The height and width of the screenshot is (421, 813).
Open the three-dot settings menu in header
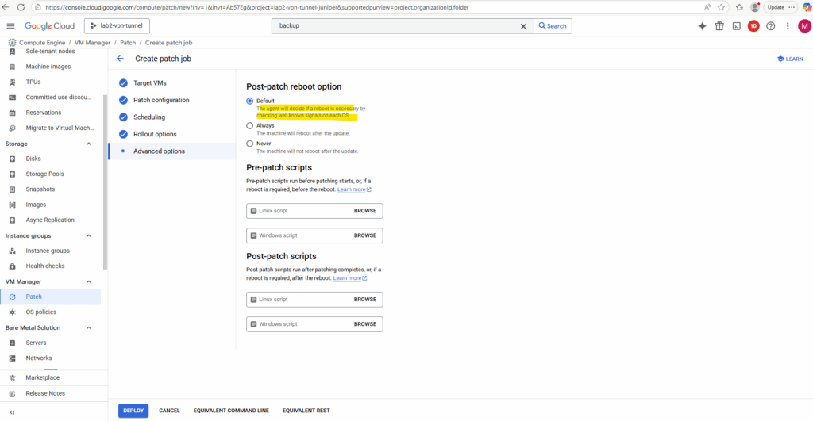coord(788,26)
